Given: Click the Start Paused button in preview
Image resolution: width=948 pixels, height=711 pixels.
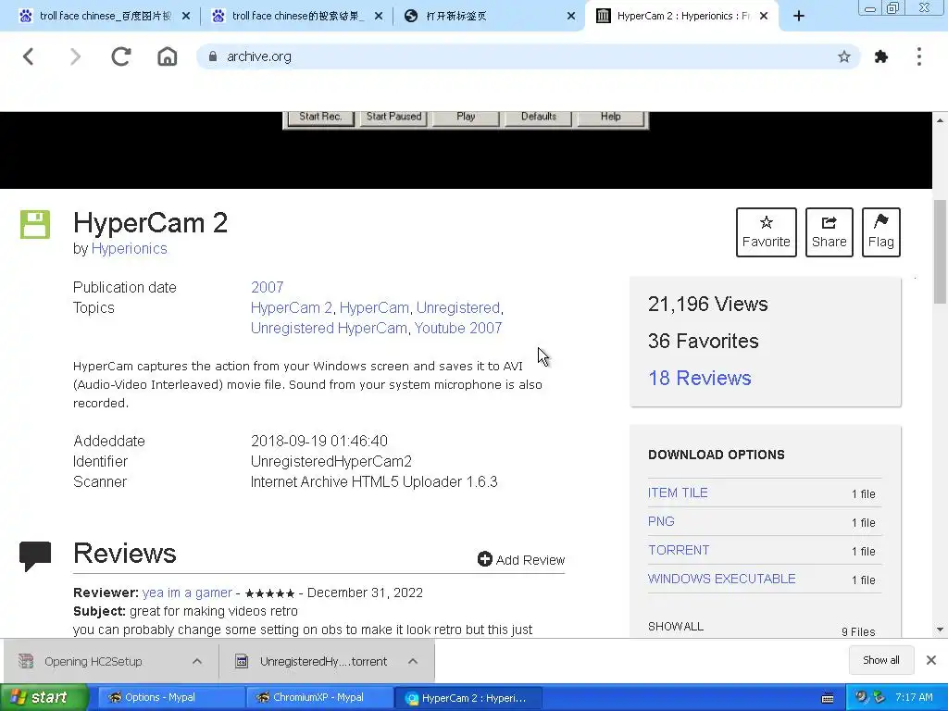Looking at the screenshot, I should (x=393, y=118).
